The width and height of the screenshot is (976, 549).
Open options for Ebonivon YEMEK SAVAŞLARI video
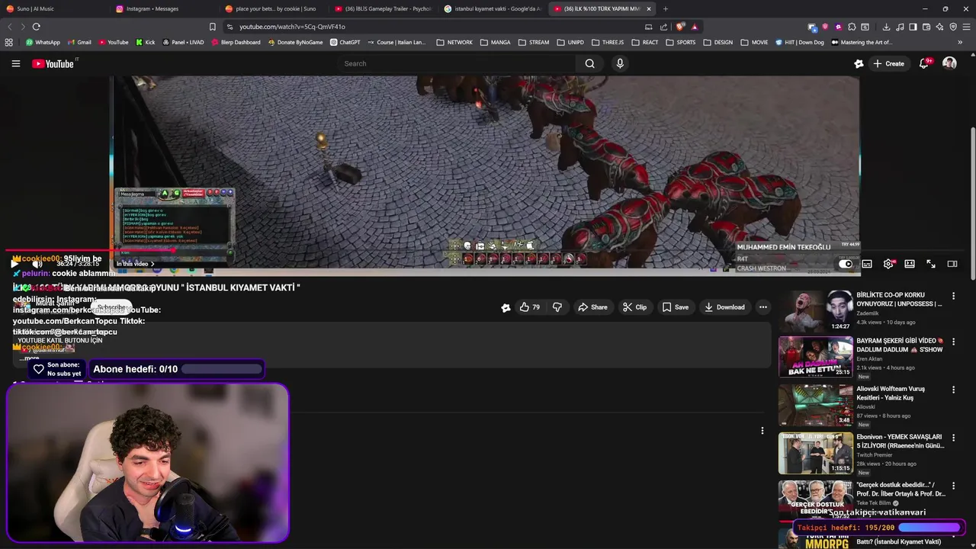[953, 438]
